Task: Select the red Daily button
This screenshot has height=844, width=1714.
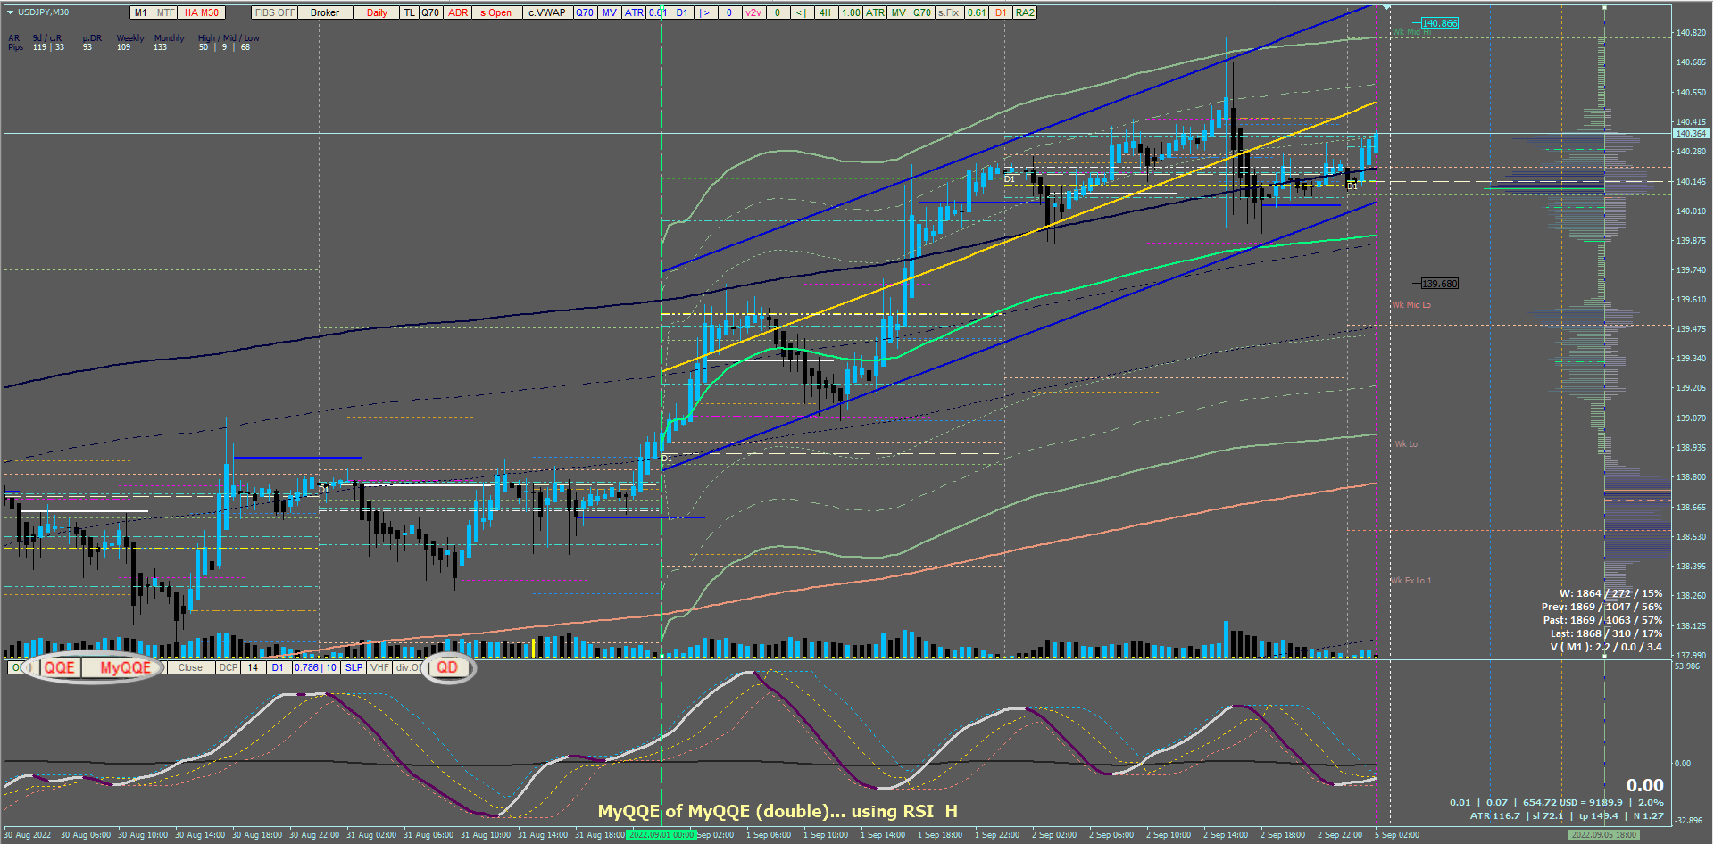Action: pos(377,12)
